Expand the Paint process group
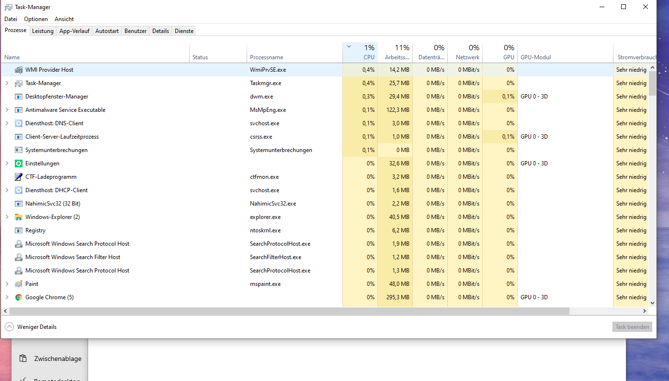 (7, 284)
